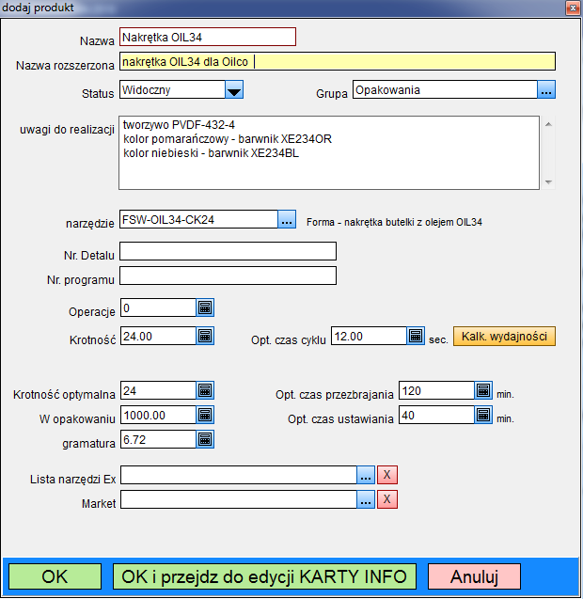Screen dimensions: 583x599
Task: Click narzędzie field FSW-OIL34-CK24
Action: tap(198, 219)
